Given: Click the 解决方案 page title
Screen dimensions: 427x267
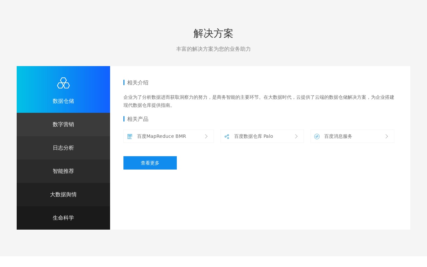Looking at the screenshot, I should pos(213,33).
